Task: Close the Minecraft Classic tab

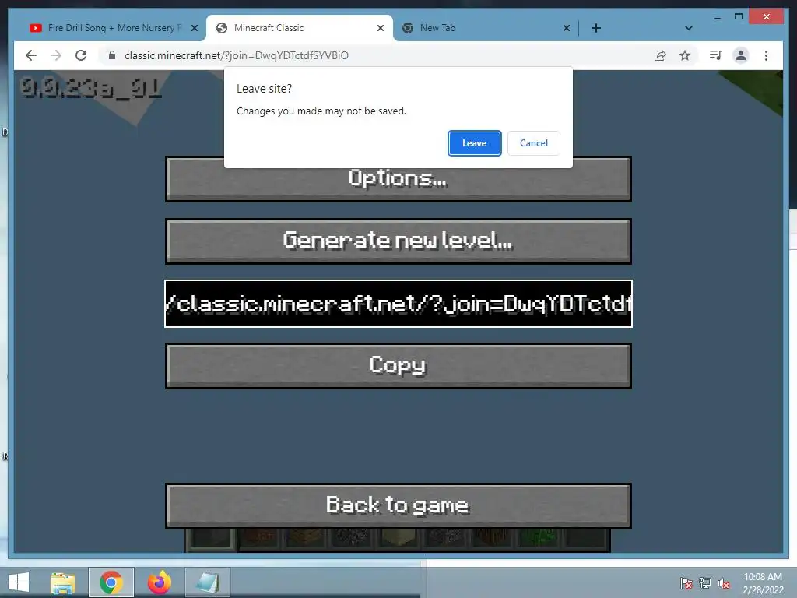Action: (x=380, y=29)
